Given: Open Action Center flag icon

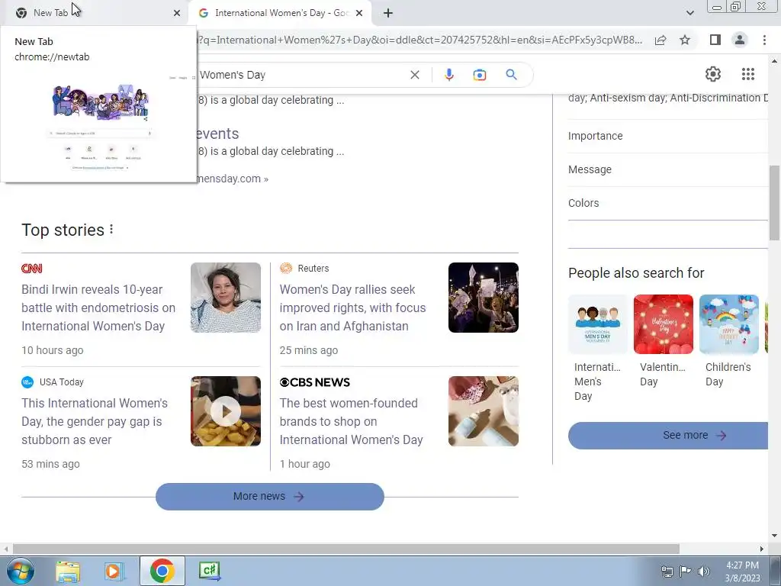Looking at the screenshot, I should [686, 571].
